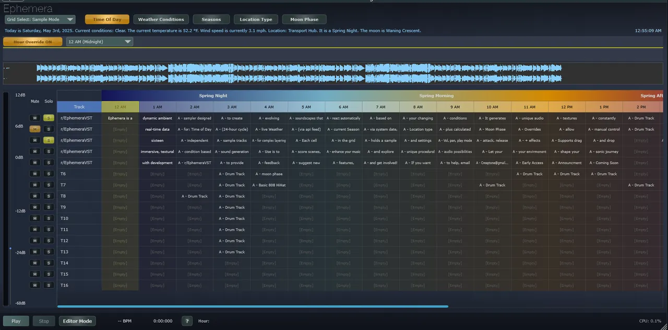Select the 3 AM column header

point(232,107)
